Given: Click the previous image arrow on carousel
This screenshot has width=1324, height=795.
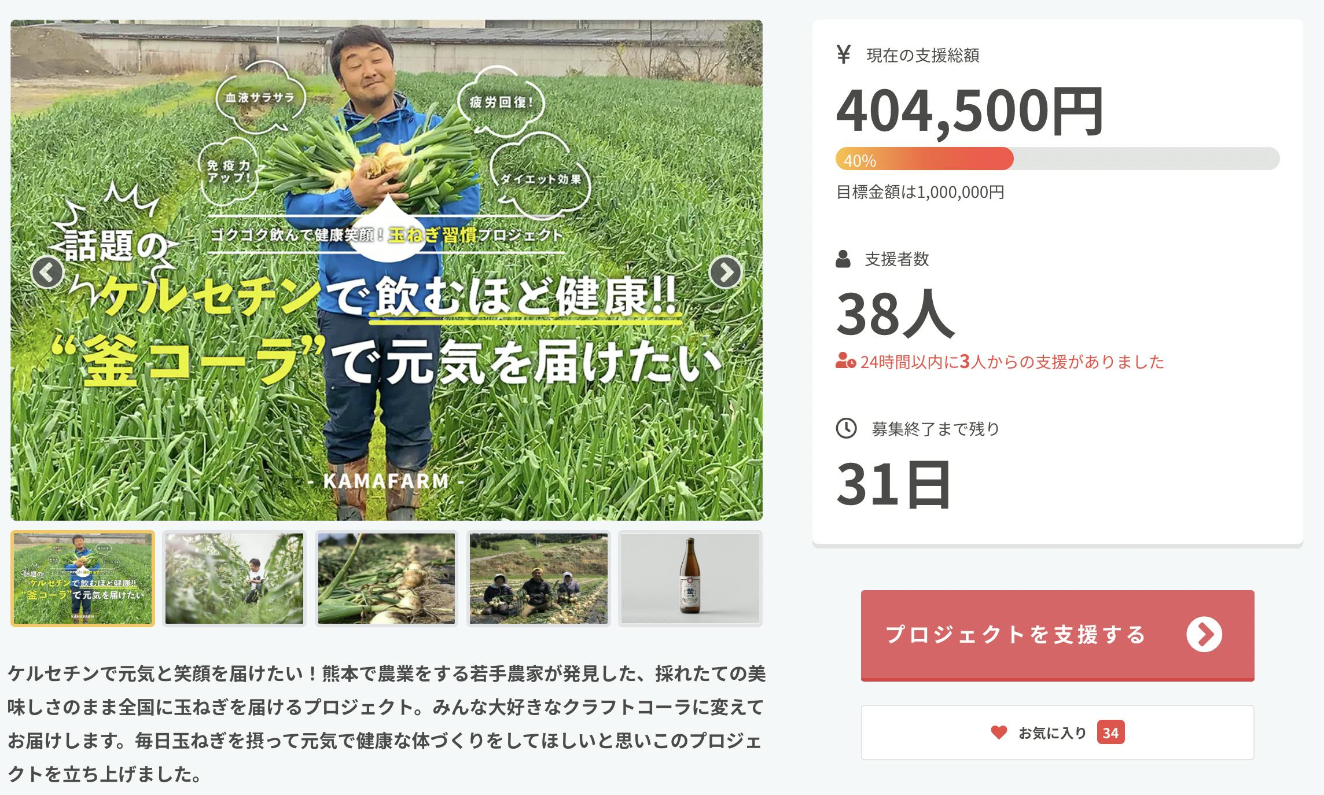Looking at the screenshot, I should (x=47, y=272).
